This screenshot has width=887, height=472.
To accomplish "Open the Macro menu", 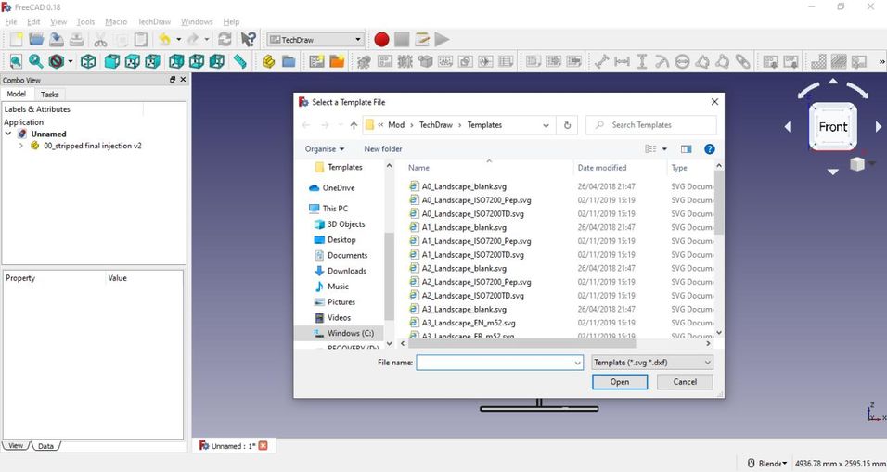I will 116,22.
